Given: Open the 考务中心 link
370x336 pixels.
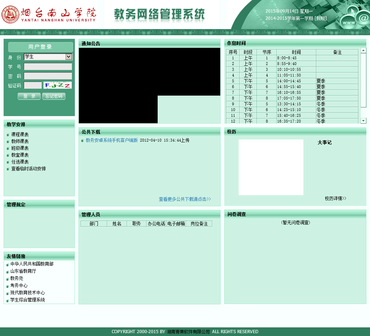Looking at the screenshot, I should click(x=19, y=285).
